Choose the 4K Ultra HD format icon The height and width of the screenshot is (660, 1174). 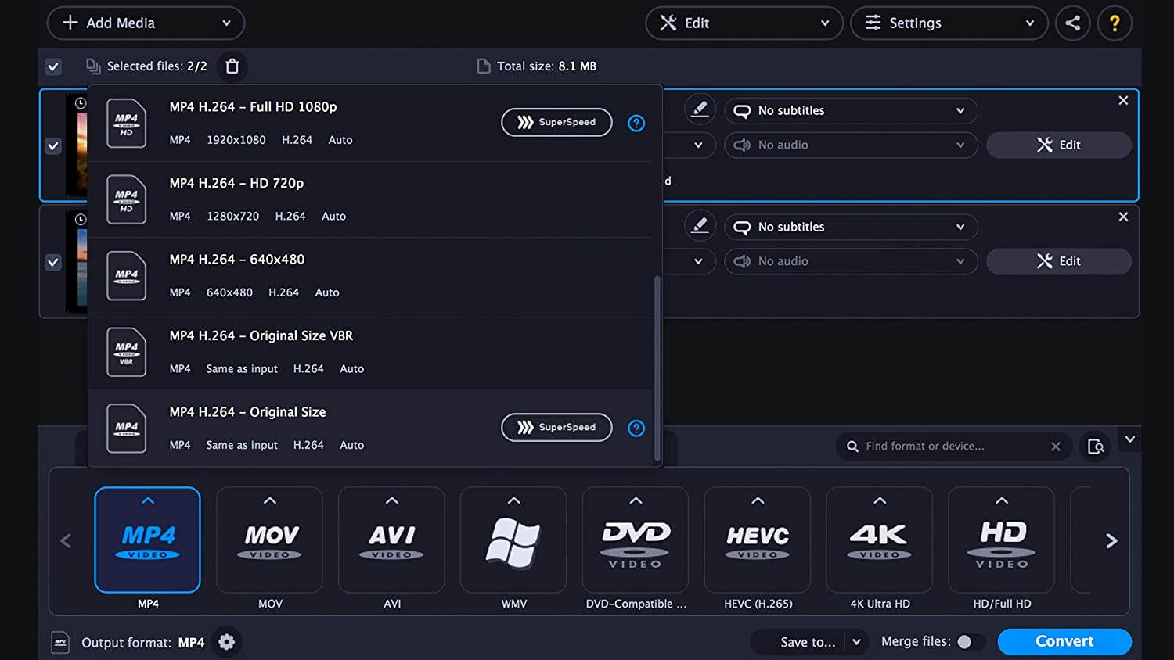click(x=879, y=540)
